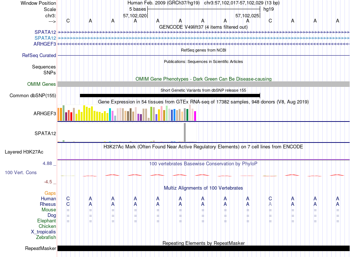
Task: Click the 100 Vert. Cons label
Action: (x=21, y=172)
